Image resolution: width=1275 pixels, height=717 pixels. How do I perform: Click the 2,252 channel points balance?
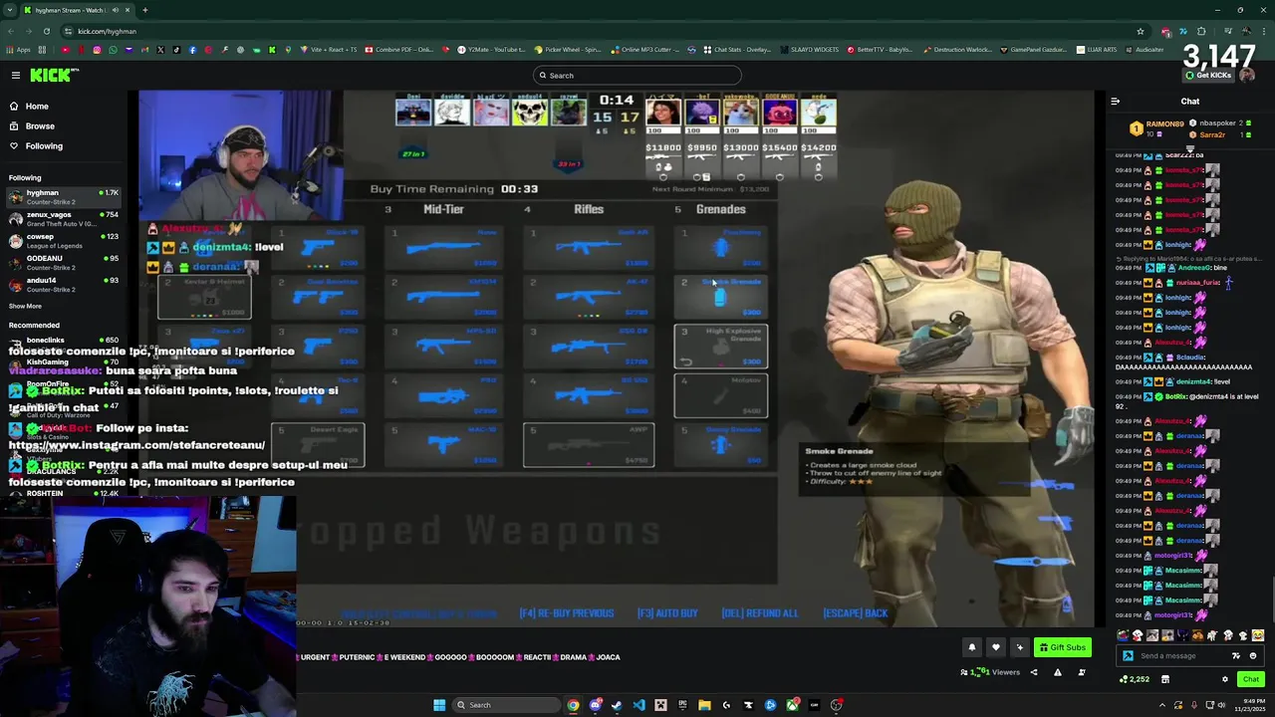(x=1134, y=679)
